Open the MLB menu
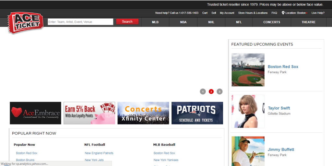The width and height of the screenshot is (332, 166). tap(155, 22)
